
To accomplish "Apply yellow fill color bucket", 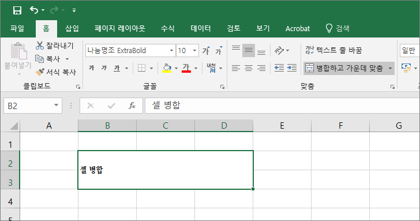I will (167, 68).
